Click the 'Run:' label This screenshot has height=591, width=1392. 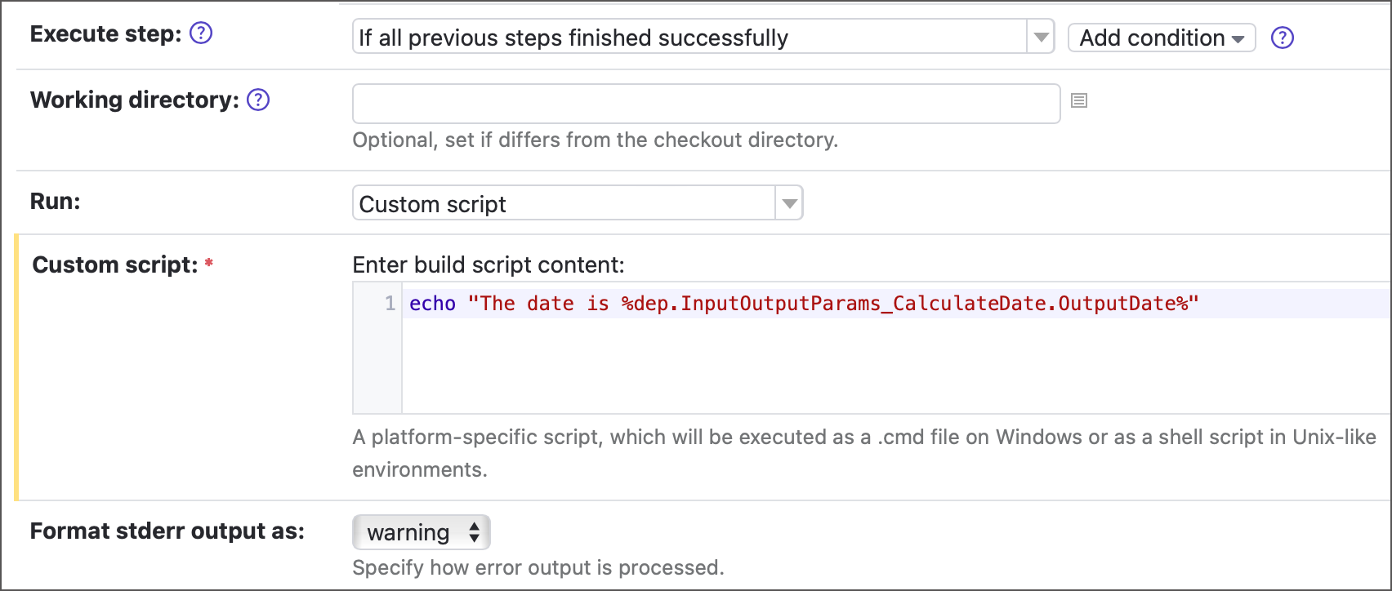(55, 202)
